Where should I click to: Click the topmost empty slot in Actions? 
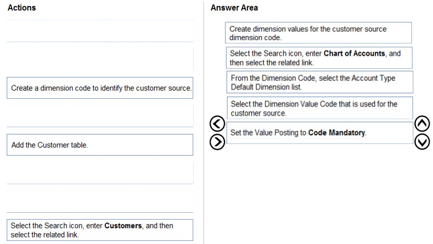click(x=100, y=31)
